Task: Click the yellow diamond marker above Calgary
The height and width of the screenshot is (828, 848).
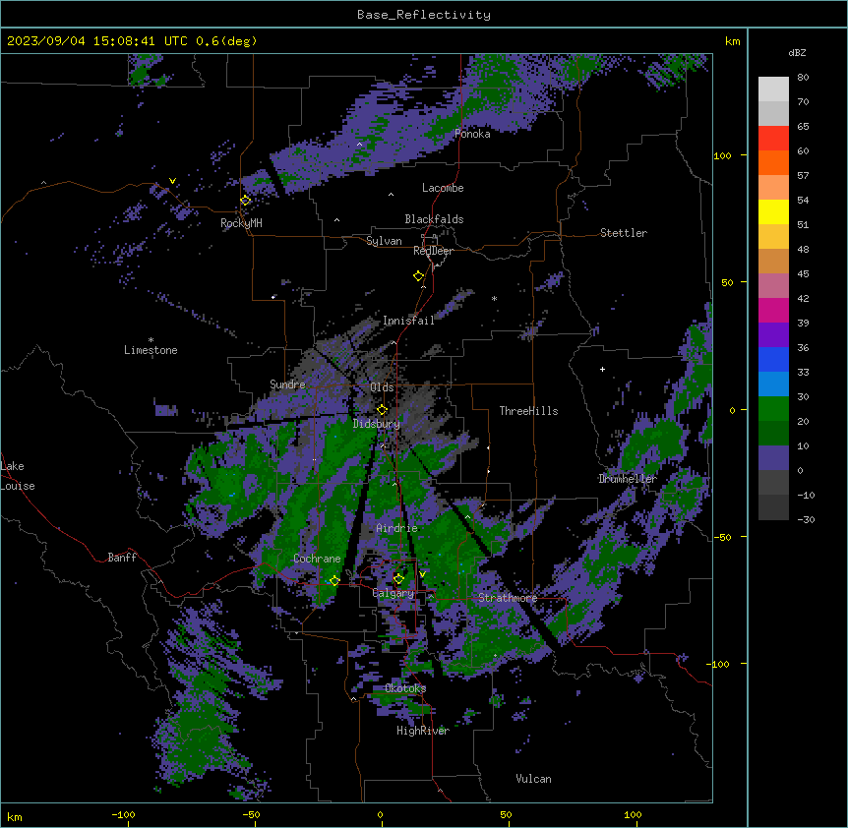Action: point(398,579)
